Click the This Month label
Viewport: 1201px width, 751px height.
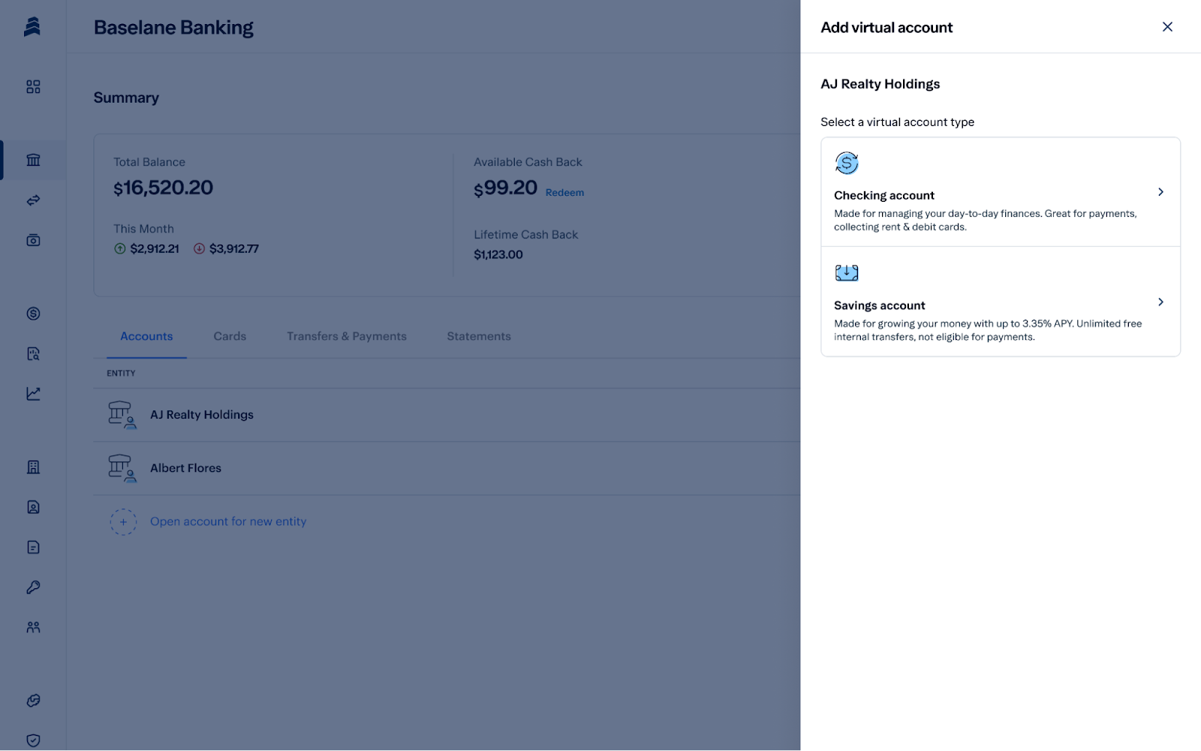tap(143, 229)
